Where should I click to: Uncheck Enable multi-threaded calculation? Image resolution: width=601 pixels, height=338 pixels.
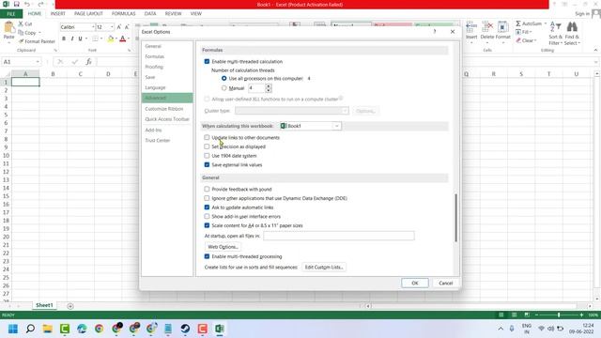coord(207,61)
